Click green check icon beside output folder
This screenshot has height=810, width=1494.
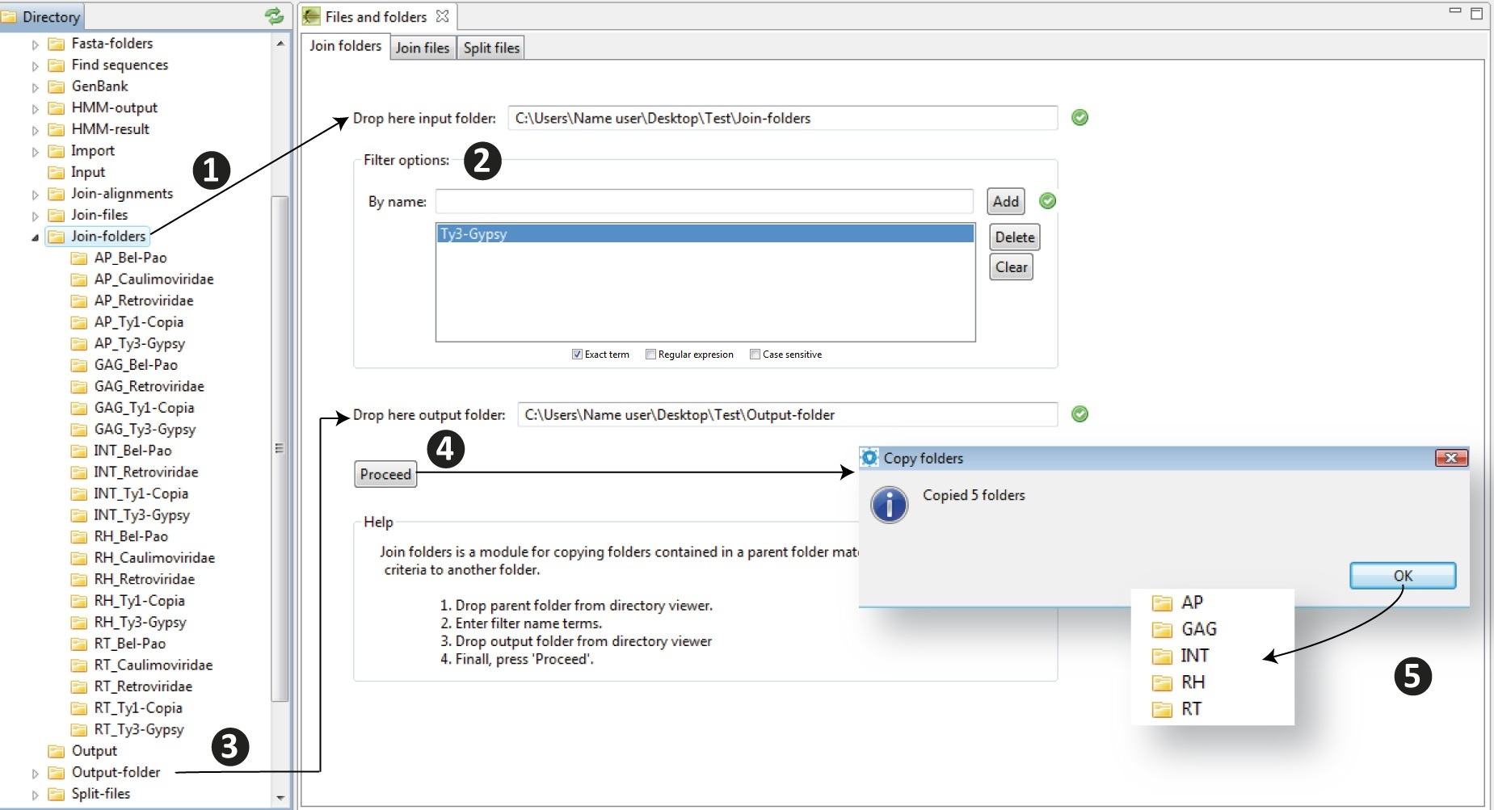pos(1079,414)
